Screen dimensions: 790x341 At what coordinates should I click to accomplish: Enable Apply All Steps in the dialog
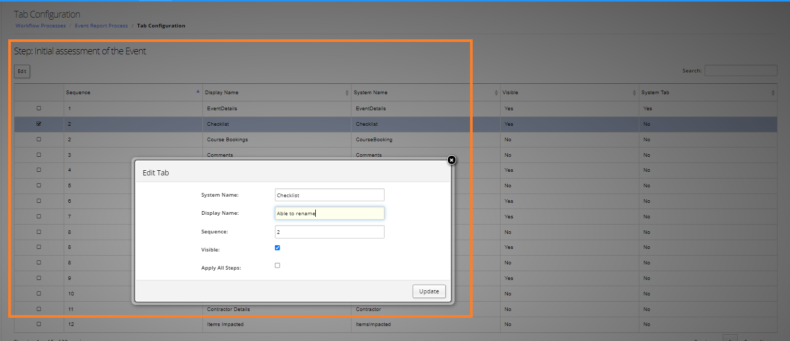277,265
